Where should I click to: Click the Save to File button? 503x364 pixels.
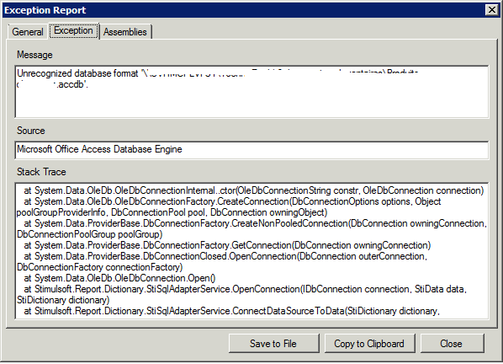pyautogui.click(x=274, y=344)
